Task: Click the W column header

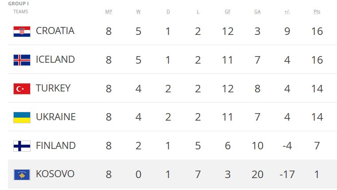Action: [139, 12]
